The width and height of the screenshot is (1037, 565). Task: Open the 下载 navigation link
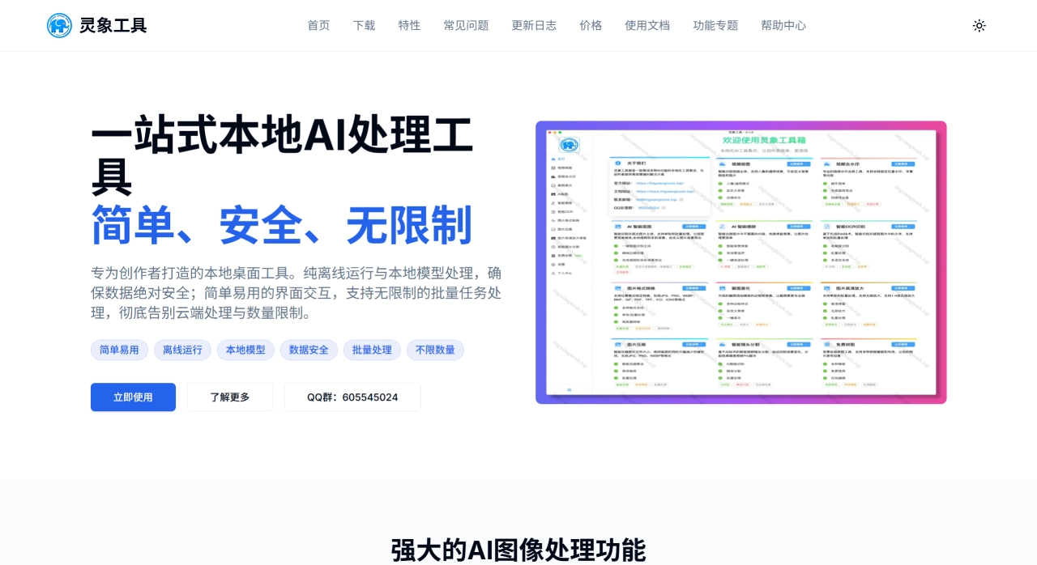(x=364, y=25)
